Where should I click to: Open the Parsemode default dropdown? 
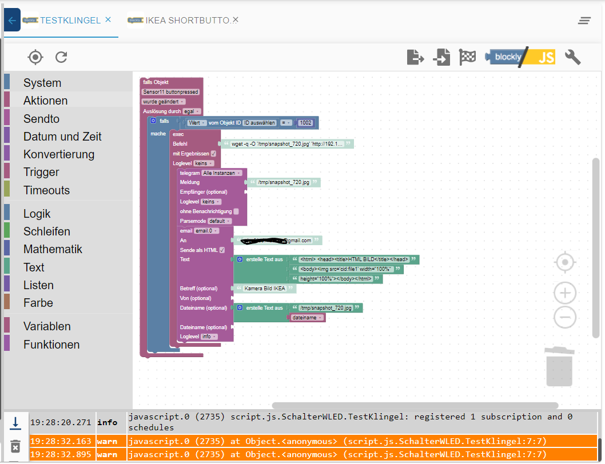[x=220, y=221]
